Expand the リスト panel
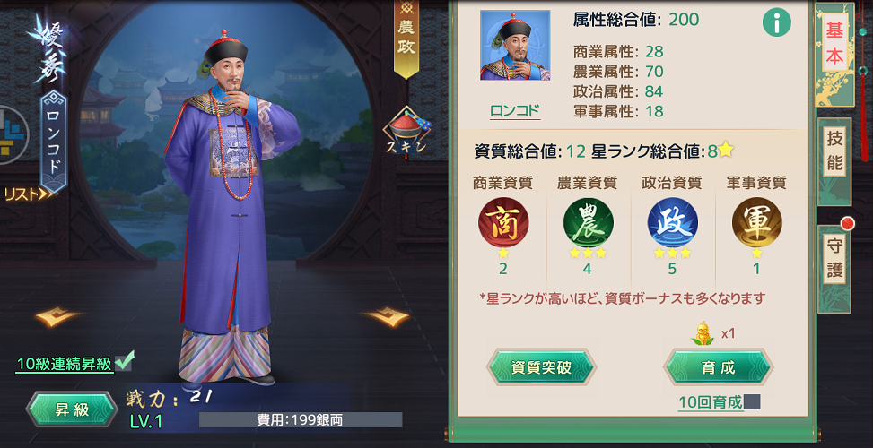Screen dimensions: 873x448 click(x=31, y=194)
